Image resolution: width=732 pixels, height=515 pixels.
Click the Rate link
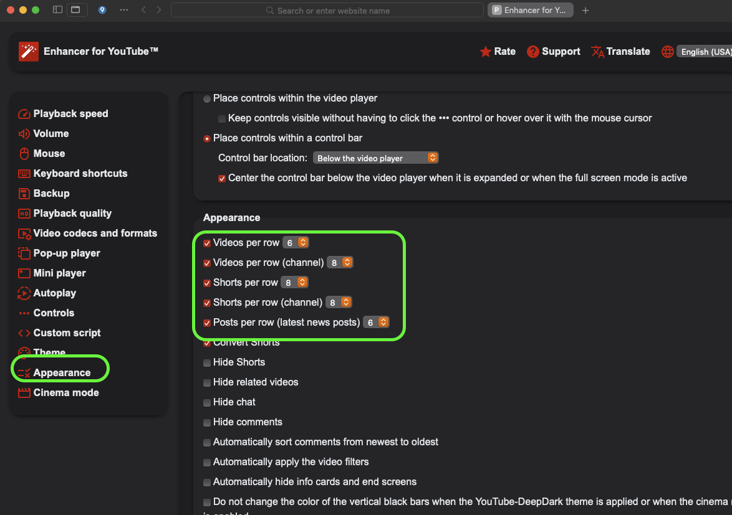click(x=498, y=52)
